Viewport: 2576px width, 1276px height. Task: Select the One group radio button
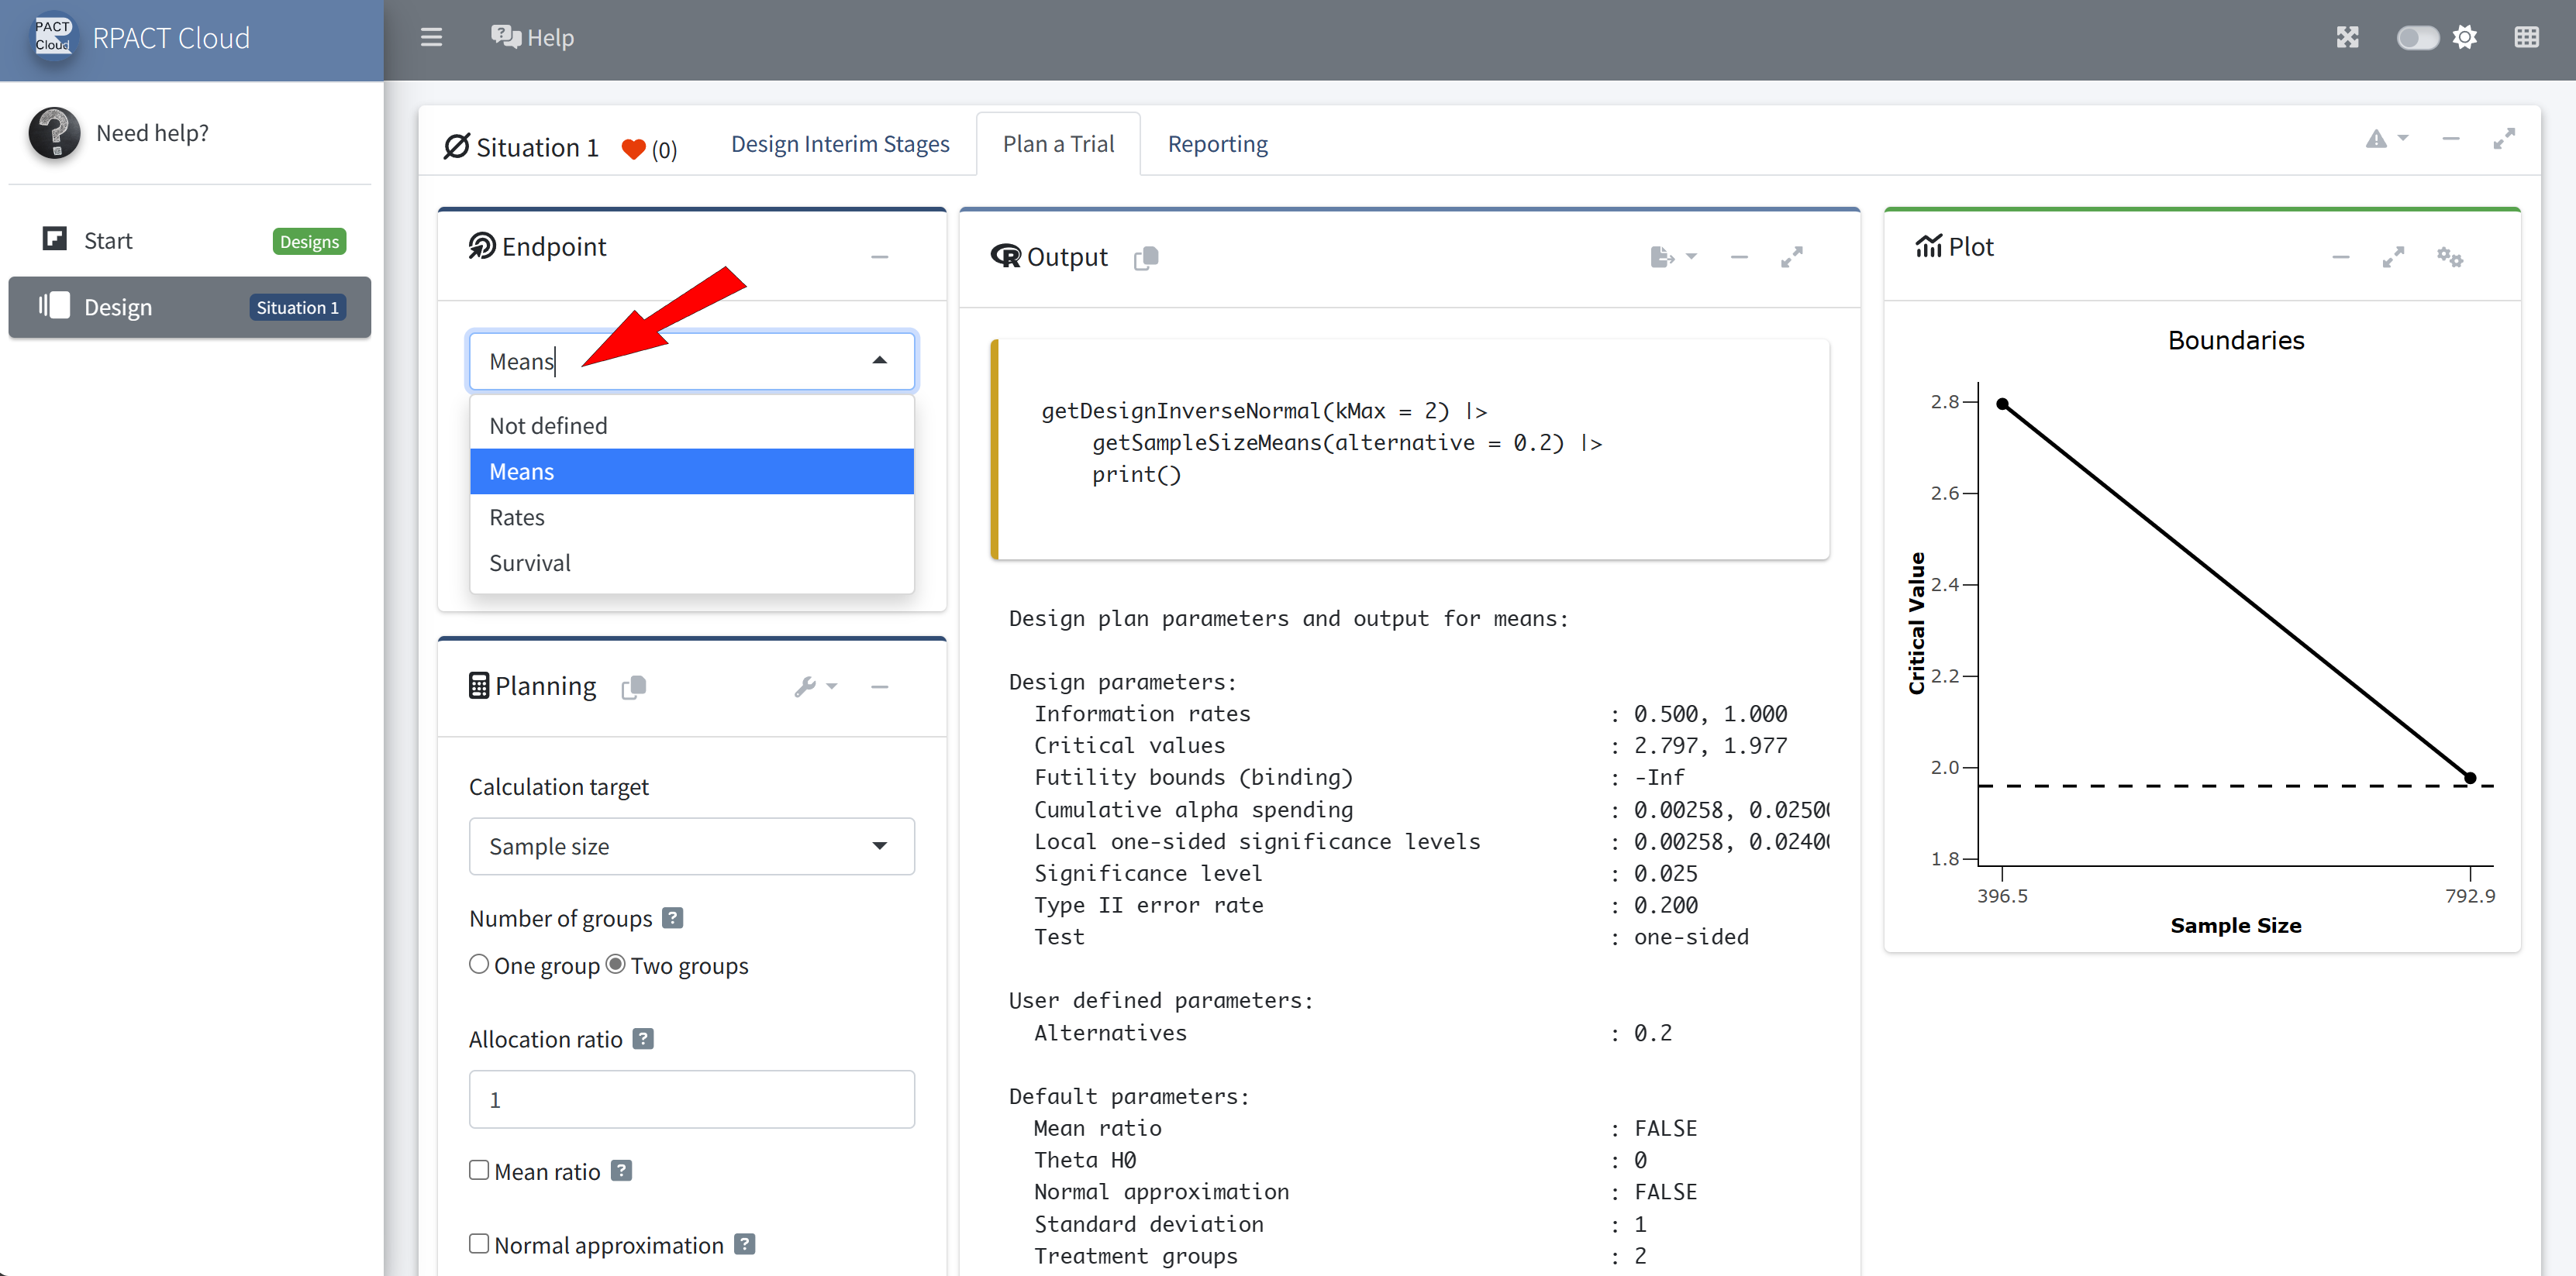479,965
